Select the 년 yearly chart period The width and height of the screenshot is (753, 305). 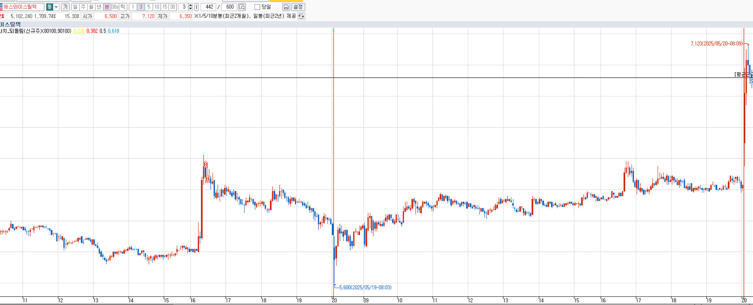(x=99, y=7)
